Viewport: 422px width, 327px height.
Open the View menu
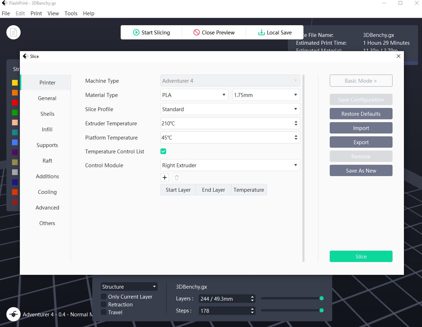53,13
